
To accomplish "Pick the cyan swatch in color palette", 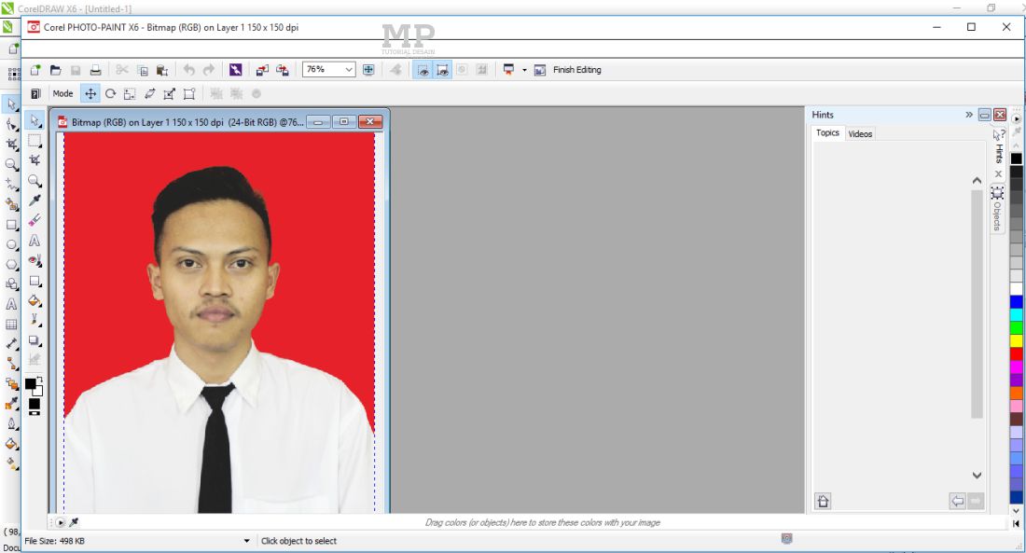I will click(1016, 315).
